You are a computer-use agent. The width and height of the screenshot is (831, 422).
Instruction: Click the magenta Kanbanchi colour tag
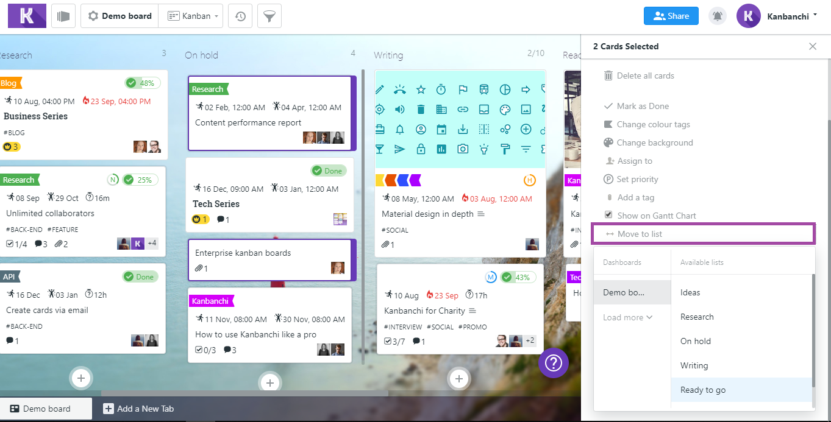click(x=211, y=301)
